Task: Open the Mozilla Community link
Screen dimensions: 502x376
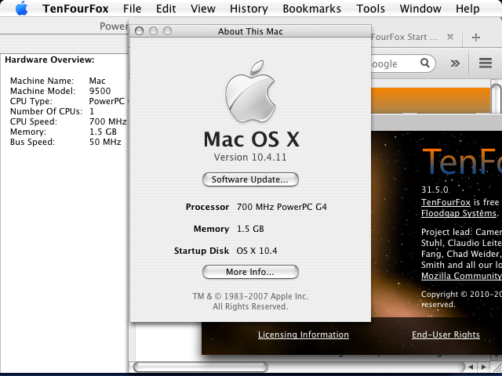Action: coord(461,276)
